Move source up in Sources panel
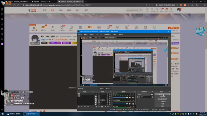This screenshot has width=207, height=116. click(x=105, y=107)
